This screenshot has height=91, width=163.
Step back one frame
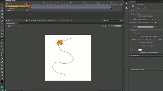34,20
